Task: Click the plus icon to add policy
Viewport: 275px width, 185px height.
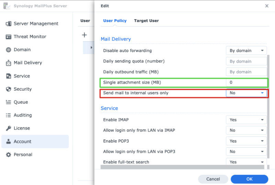Action: [84, 35]
